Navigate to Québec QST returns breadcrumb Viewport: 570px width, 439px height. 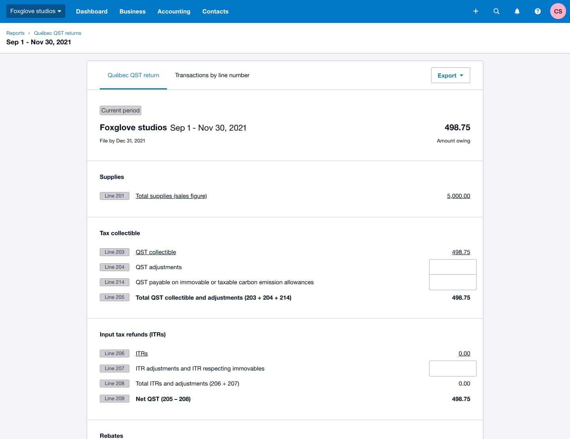point(57,33)
